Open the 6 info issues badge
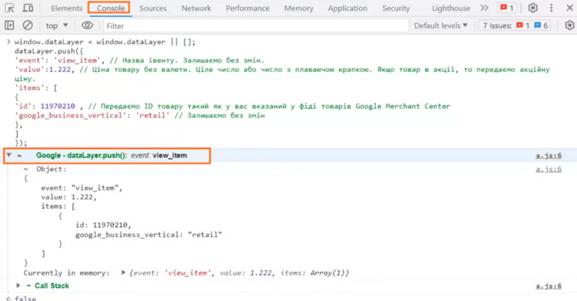The width and height of the screenshot is (577, 301). pyautogui.click(x=541, y=25)
